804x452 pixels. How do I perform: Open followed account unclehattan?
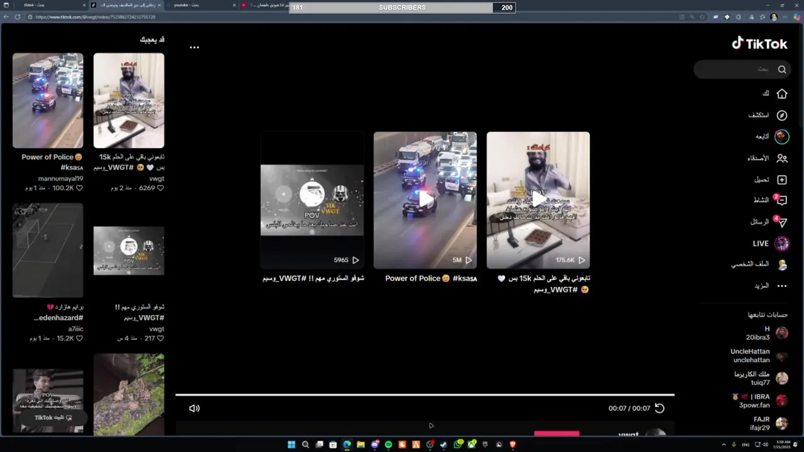[x=759, y=356]
